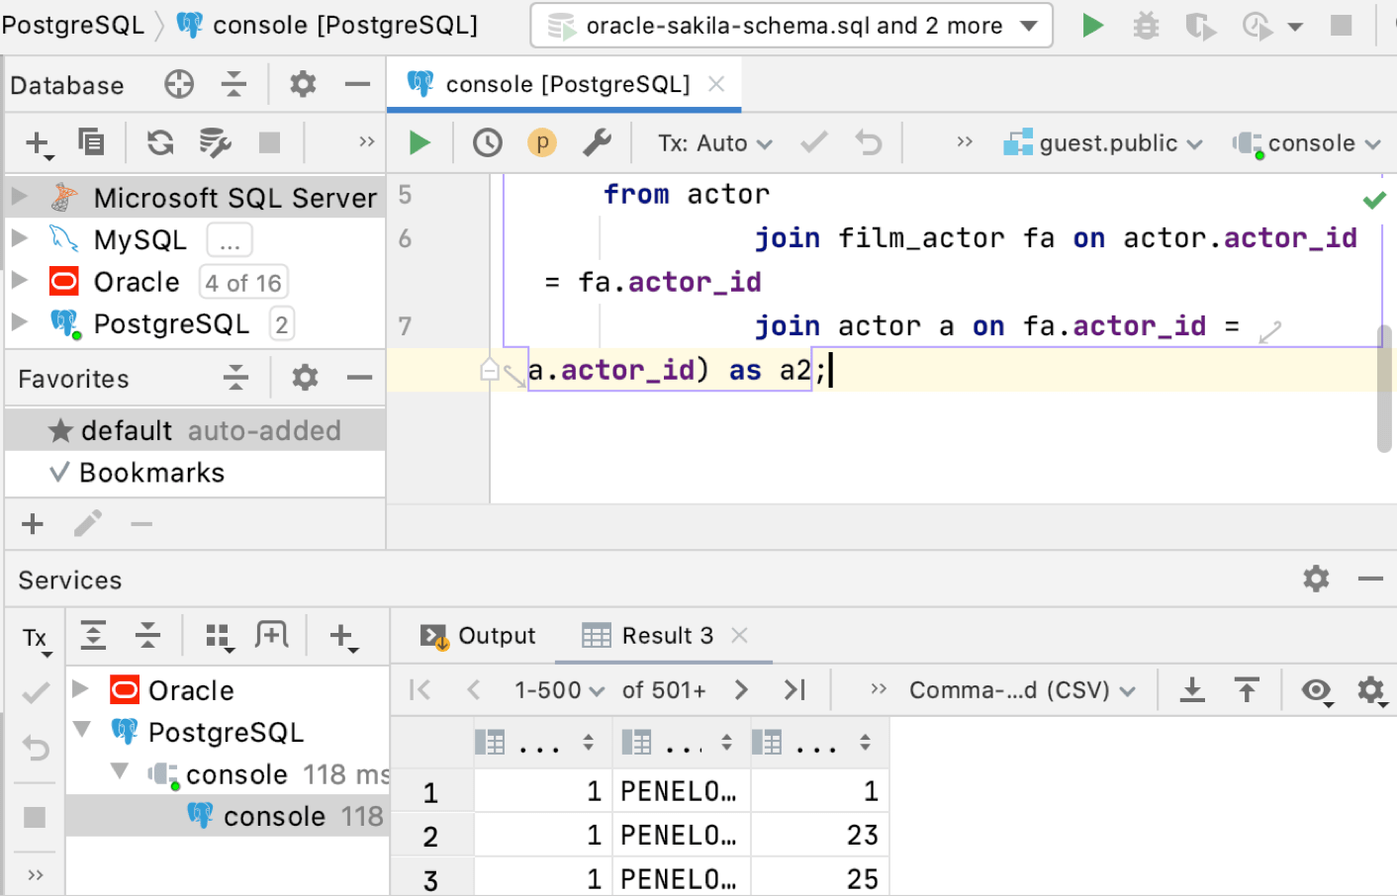Image resolution: width=1397 pixels, height=896 pixels.
Task: Expand the Microsoft SQL Server node
Action: (x=20, y=197)
